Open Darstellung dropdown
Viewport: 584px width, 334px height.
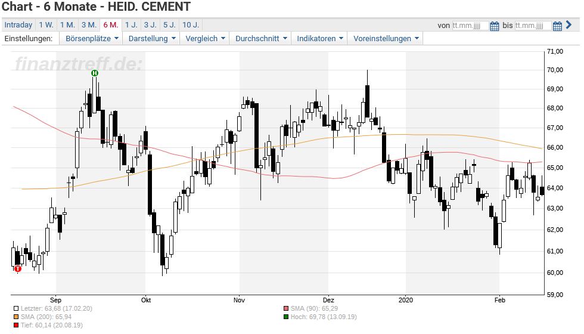(x=151, y=38)
